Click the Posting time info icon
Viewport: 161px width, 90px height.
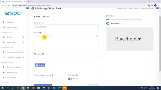77,75
